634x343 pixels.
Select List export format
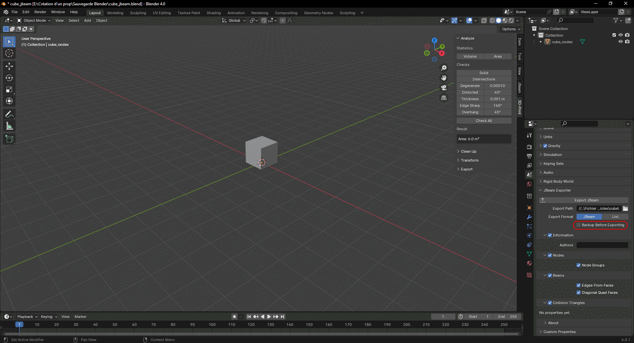tap(615, 217)
